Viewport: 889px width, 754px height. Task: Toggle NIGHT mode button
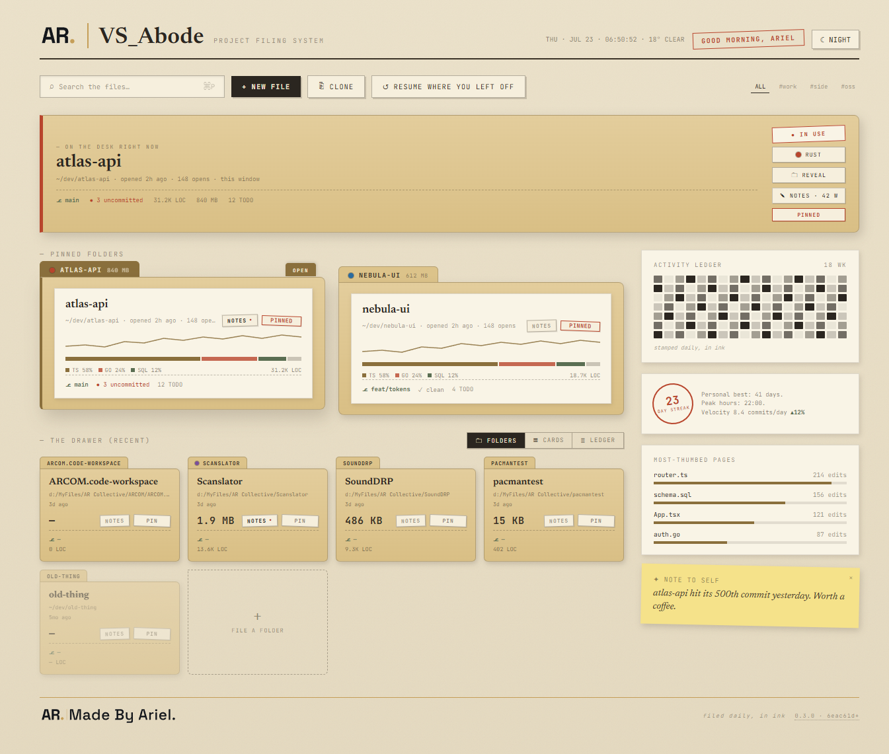pos(835,40)
